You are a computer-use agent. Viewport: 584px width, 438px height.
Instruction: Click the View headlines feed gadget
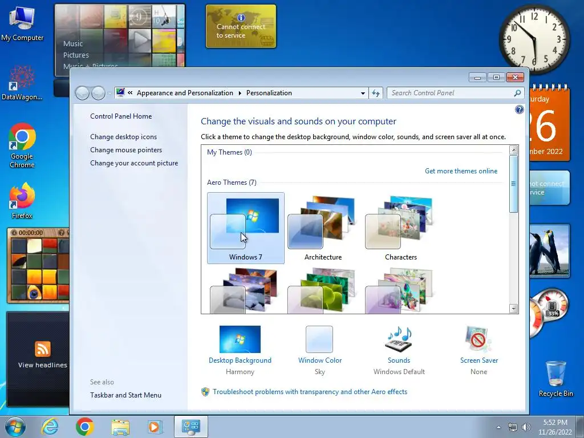pos(38,359)
